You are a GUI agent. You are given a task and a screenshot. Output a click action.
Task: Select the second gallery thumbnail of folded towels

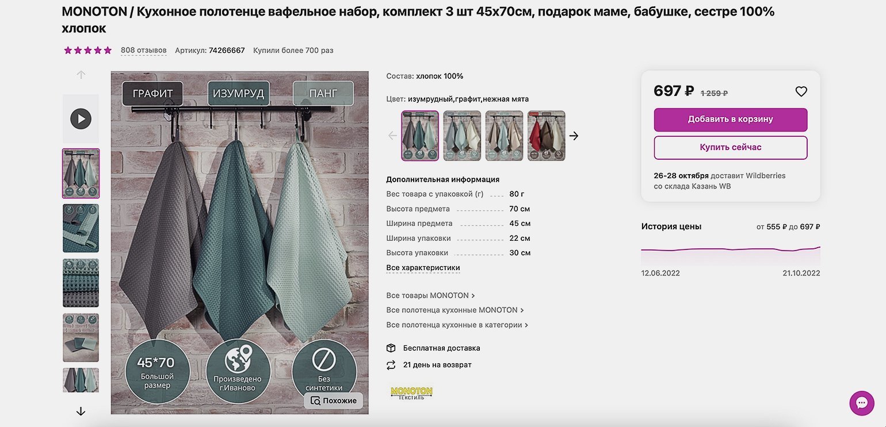pyautogui.click(x=81, y=228)
